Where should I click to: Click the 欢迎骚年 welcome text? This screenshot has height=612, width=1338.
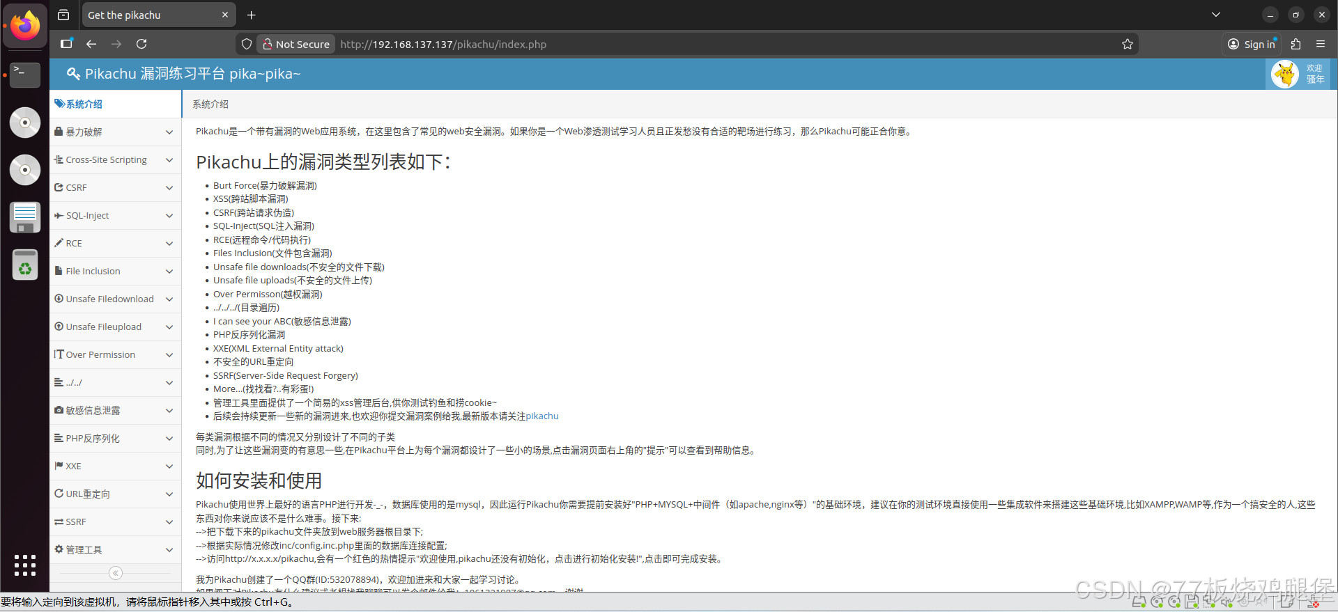1315,74
